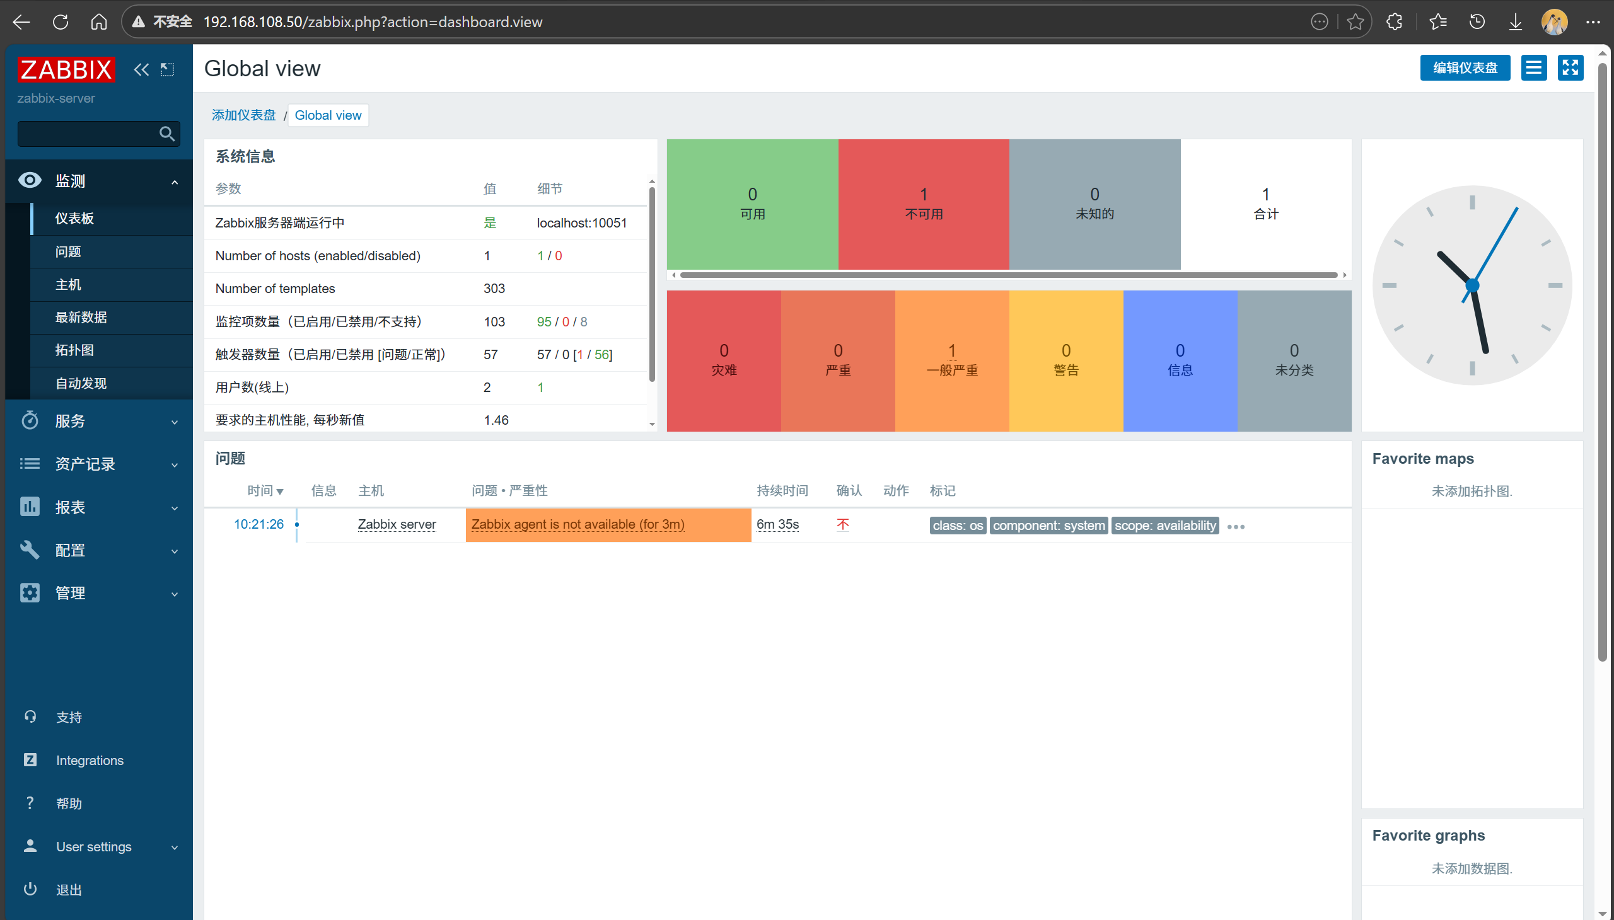
Task: Click the sidebar hide (dashed square) icon
Action: click(x=167, y=69)
